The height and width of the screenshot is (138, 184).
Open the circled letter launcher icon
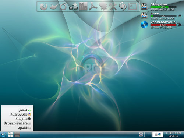pos(63,6)
